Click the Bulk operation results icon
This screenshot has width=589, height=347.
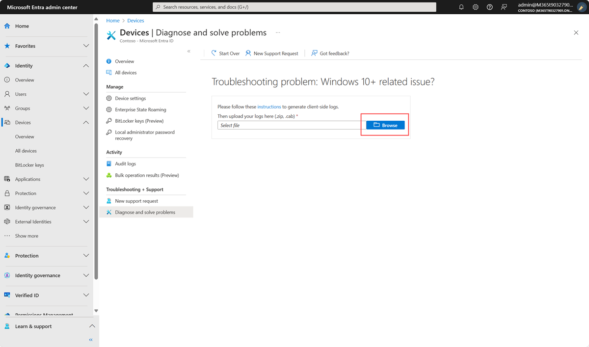109,175
